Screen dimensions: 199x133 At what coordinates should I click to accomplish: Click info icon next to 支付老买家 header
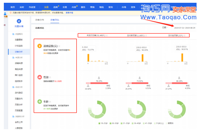click(x=185, y=35)
